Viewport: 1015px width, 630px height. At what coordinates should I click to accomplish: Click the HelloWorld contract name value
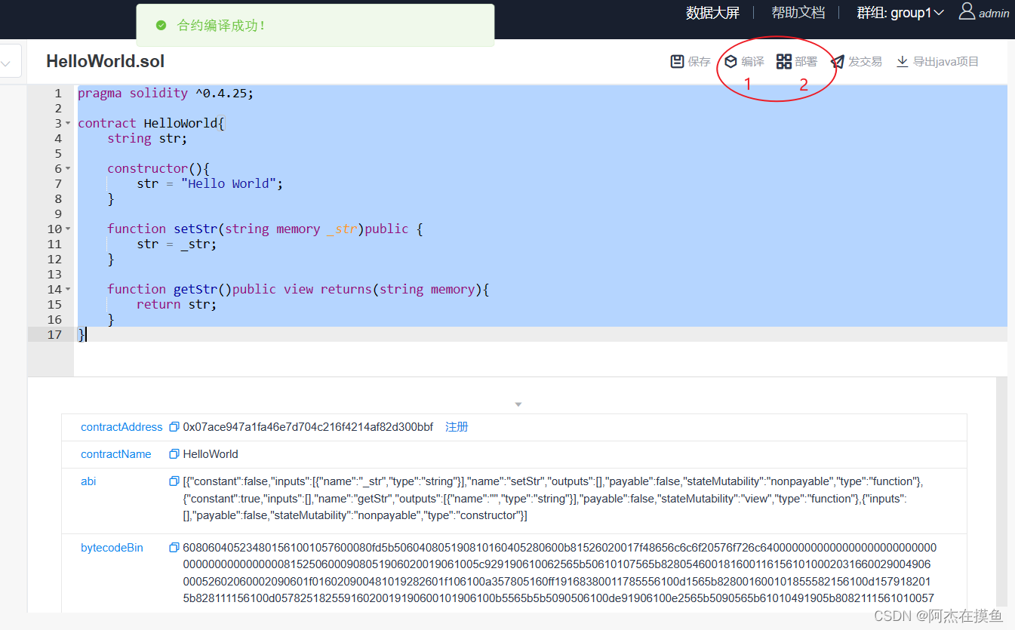pos(211,454)
